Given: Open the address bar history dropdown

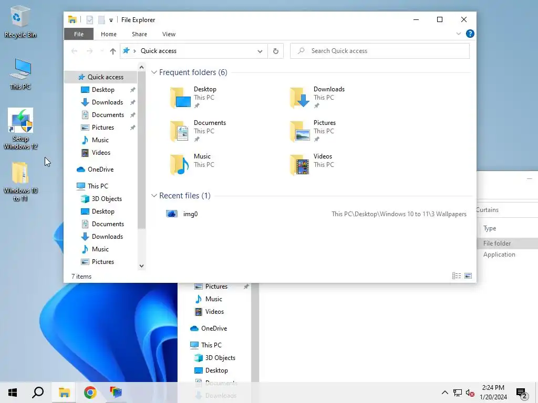Looking at the screenshot, I should point(260,51).
